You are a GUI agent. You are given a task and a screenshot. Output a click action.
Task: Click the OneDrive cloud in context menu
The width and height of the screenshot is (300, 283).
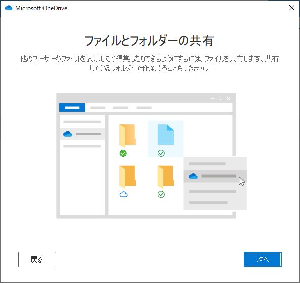pyautogui.click(x=193, y=176)
